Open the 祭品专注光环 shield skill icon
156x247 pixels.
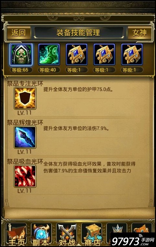pyautogui.click(x=25, y=98)
